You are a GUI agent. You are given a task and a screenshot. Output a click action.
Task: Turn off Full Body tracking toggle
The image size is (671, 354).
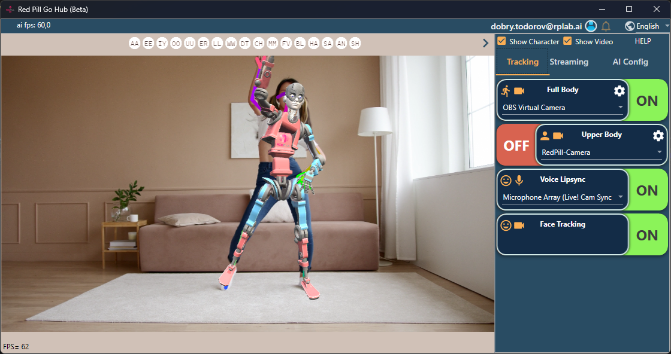647,100
